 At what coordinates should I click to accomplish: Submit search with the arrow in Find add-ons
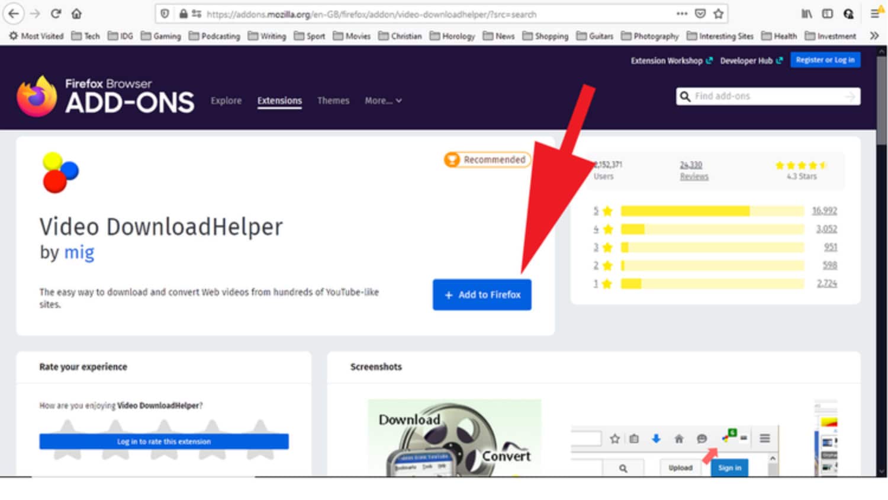point(850,97)
